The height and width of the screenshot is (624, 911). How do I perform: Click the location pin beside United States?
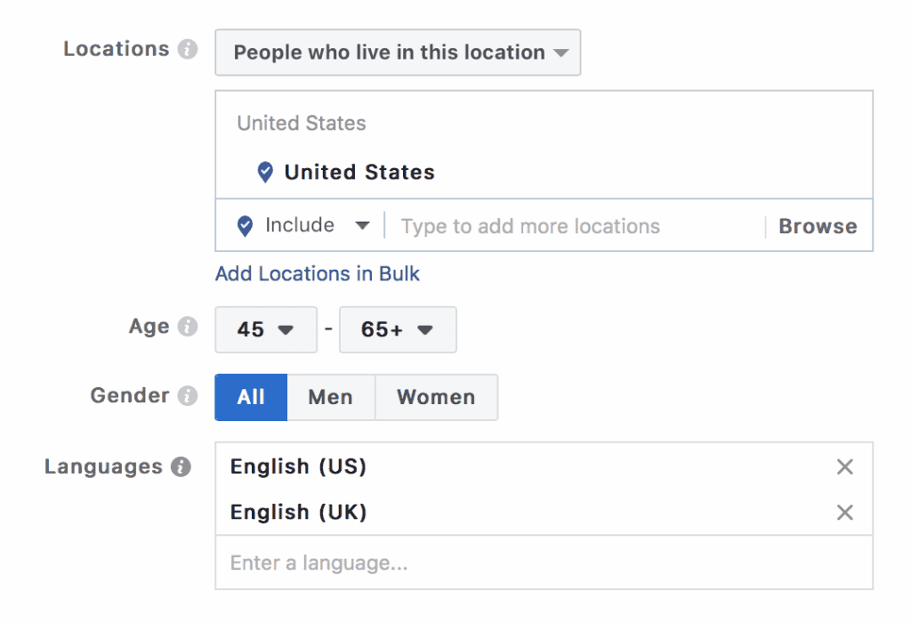pos(264,172)
